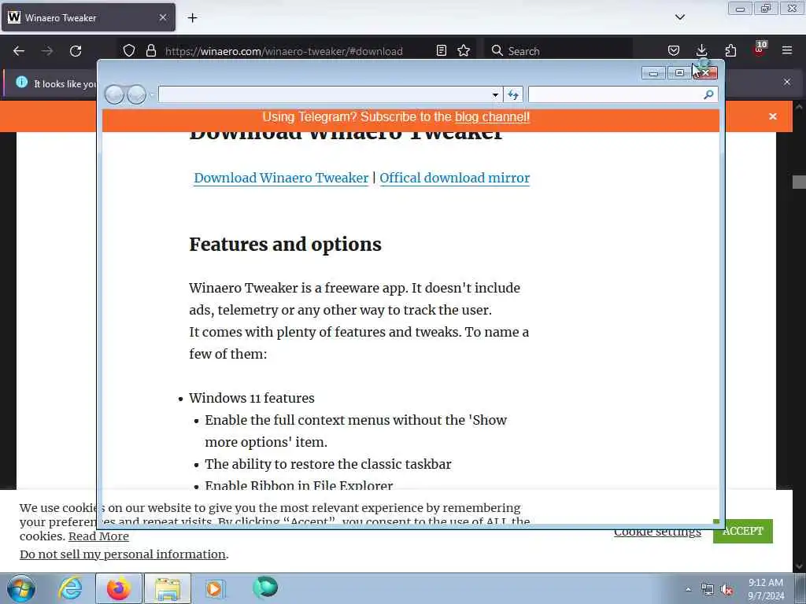This screenshot has height=604, width=806.
Task: Open Firefox hamburger menu
Action: [x=787, y=51]
